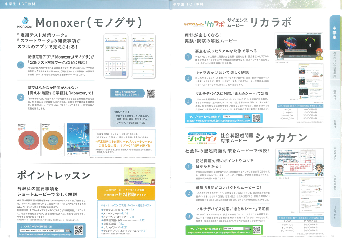This screenshot has height=242, width=342.
Task: Click 標準新演習(中学)→P.12 list entry
Action: coord(123,220)
